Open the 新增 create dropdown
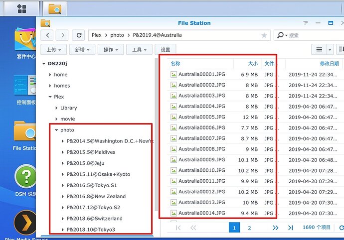The width and height of the screenshot is (344, 240). click(82, 49)
